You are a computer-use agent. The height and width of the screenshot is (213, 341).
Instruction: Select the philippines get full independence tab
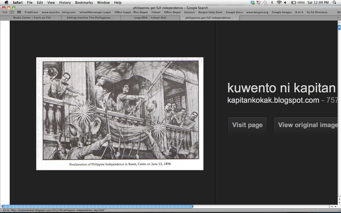(x=209, y=18)
